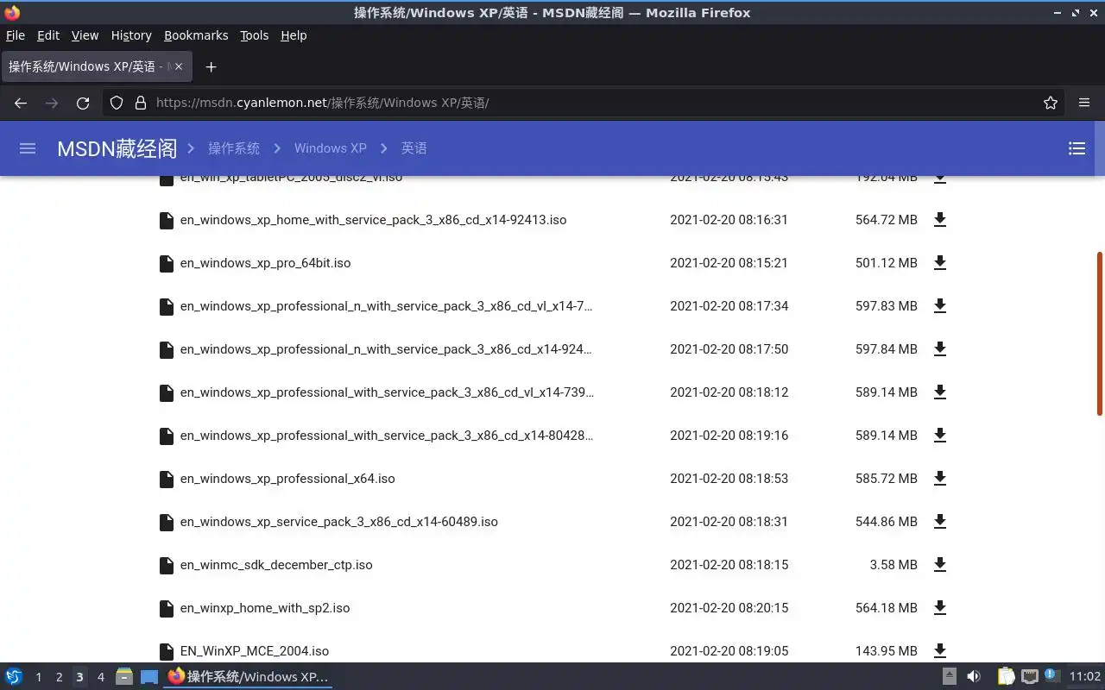Switch to workspace 2
Image resolution: width=1105 pixels, height=690 pixels.
pos(59,677)
